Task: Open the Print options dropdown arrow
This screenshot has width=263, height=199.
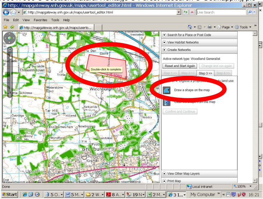Action: click(215, 27)
